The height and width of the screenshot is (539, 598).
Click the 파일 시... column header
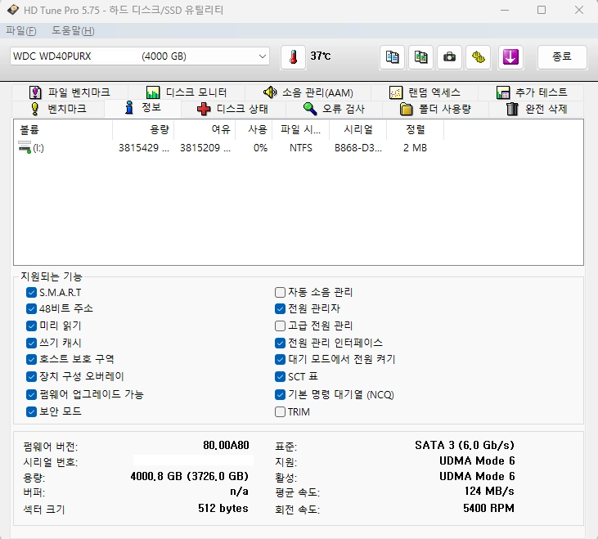(x=300, y=129)
